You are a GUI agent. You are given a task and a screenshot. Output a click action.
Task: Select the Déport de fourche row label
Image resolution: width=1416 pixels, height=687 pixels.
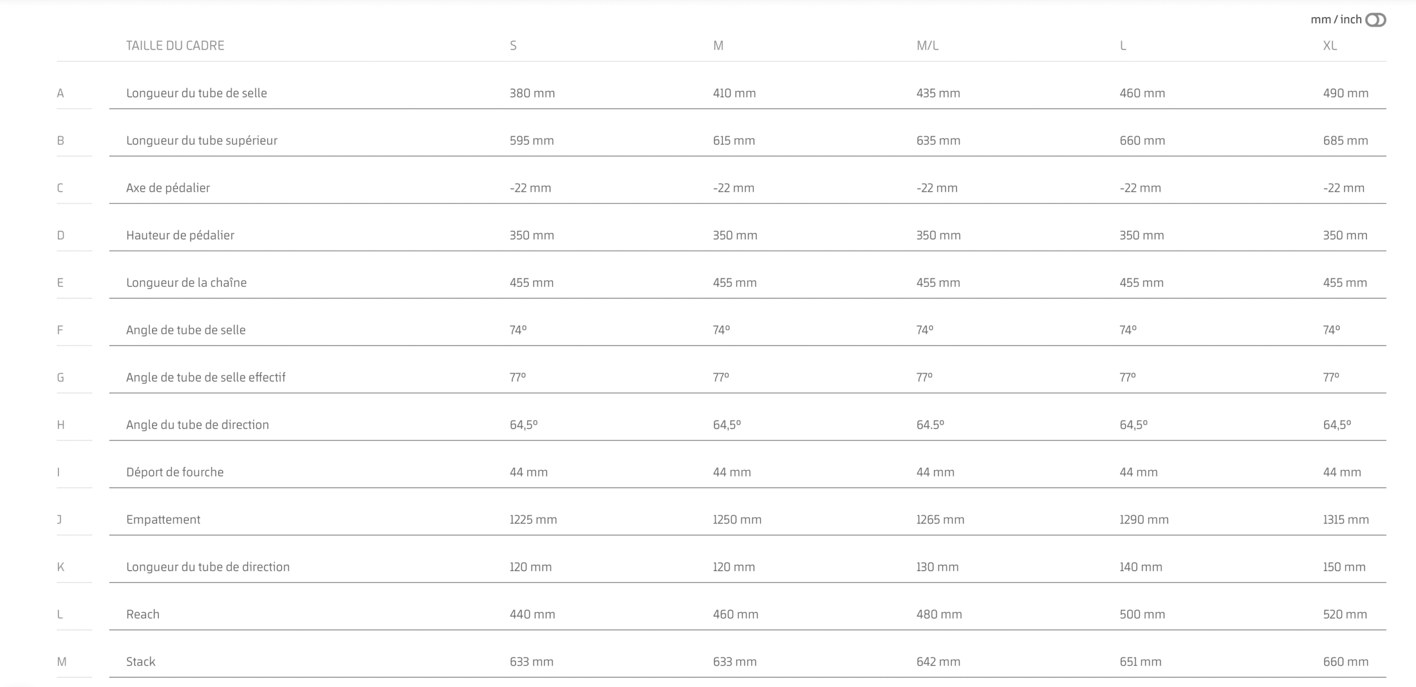[x=175, y=473]
